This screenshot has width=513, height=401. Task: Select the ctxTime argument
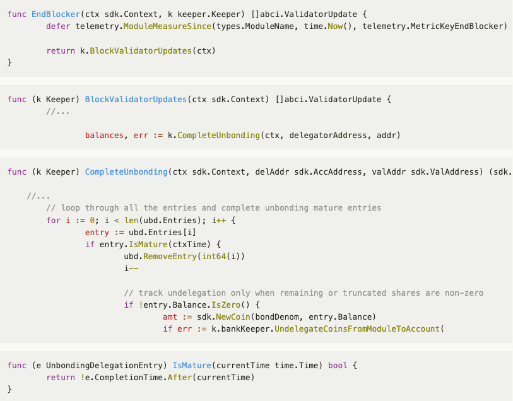189,245
